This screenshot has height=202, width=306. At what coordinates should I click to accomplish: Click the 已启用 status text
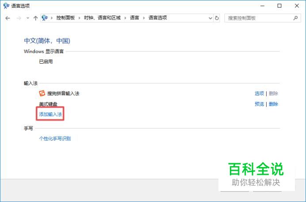point(46,61)
